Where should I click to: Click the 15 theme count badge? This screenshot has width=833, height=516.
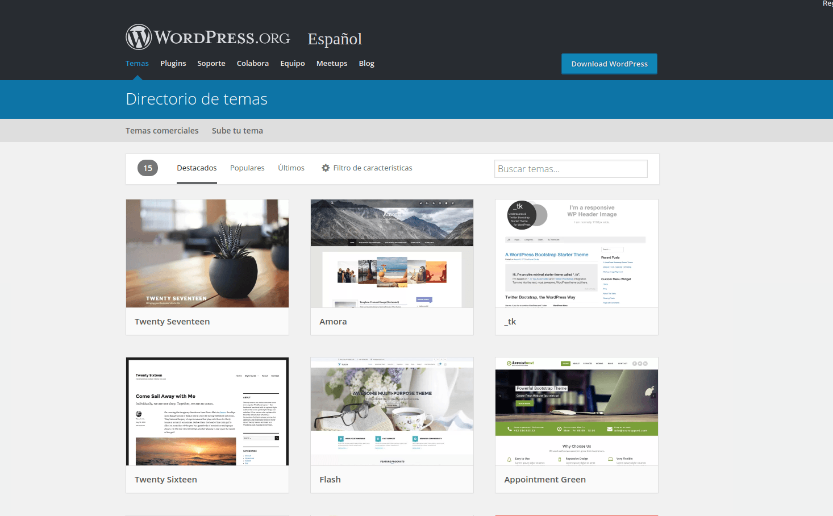[148, 168]
